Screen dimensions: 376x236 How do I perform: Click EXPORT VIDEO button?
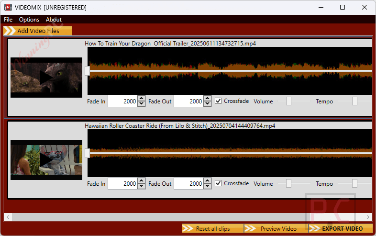point(341,228)
